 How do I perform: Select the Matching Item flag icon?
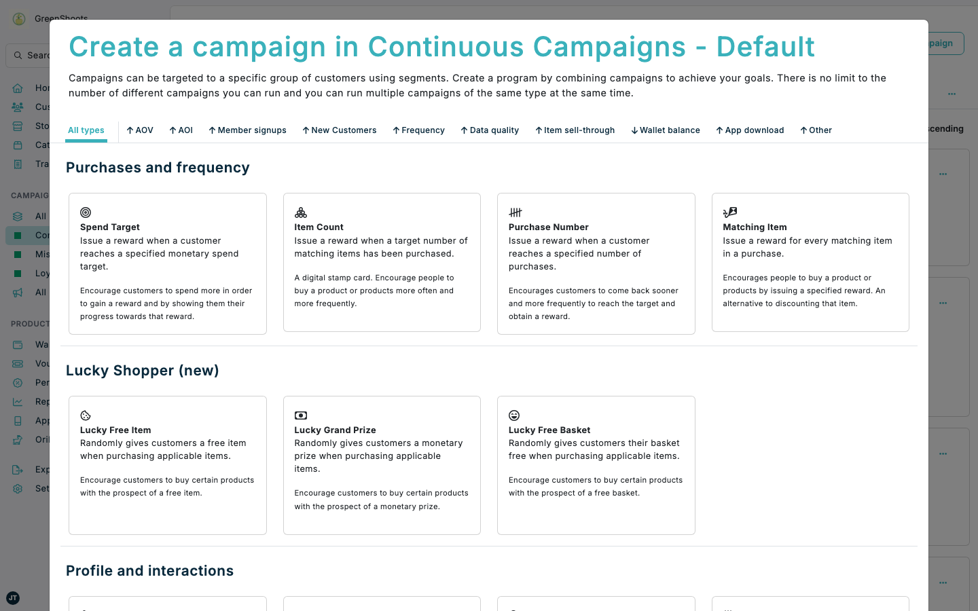pyautogui.click(x=729, y=212)
